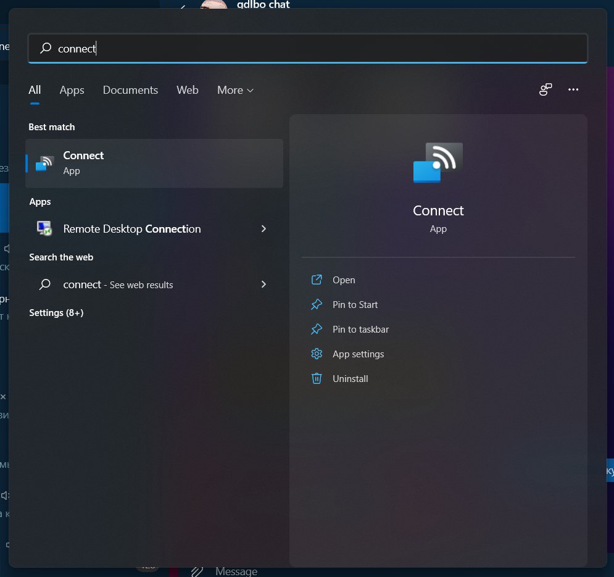Click the Message field in chat window behind
The width and height of the screenshot is (614, 577).
tap(236, 571)
